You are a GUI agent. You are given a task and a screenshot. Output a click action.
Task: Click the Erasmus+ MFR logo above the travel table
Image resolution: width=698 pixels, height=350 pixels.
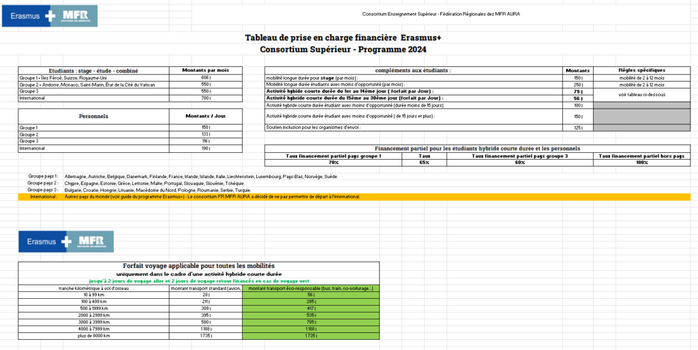(x=66, y=242)
